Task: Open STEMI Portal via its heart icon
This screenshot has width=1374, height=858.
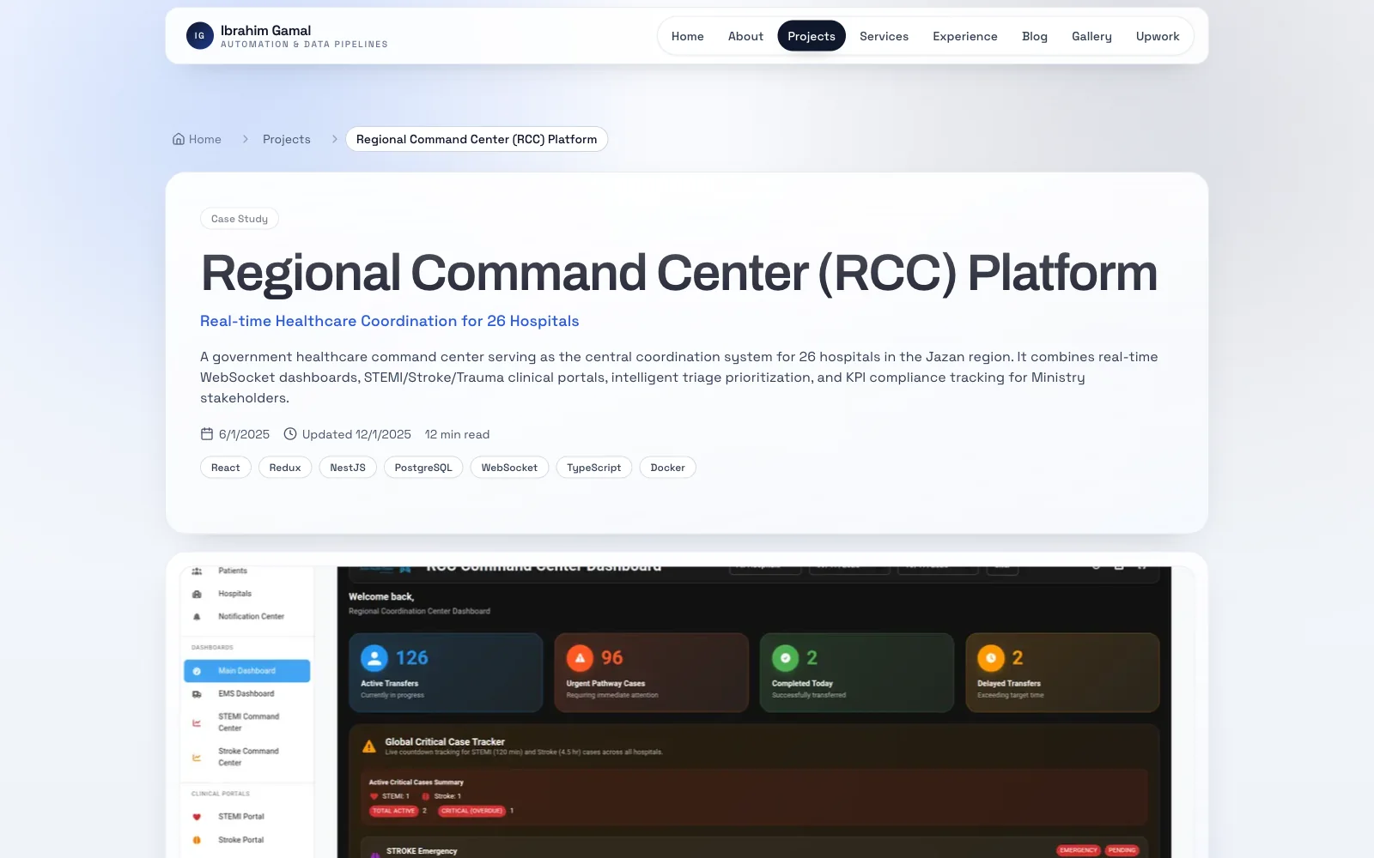Action: (197, 816)
